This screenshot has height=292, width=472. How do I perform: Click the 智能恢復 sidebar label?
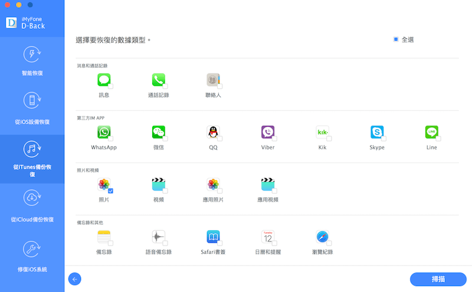pyautogui.click(x=32, y=73)
